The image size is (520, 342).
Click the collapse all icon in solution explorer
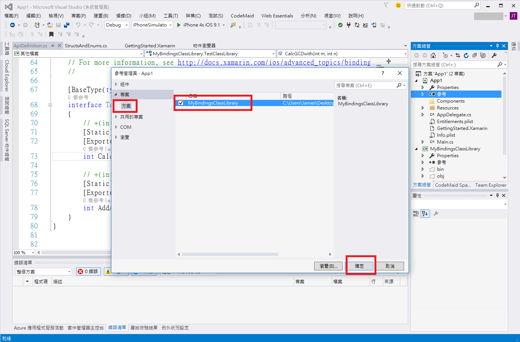click(475, 55)
